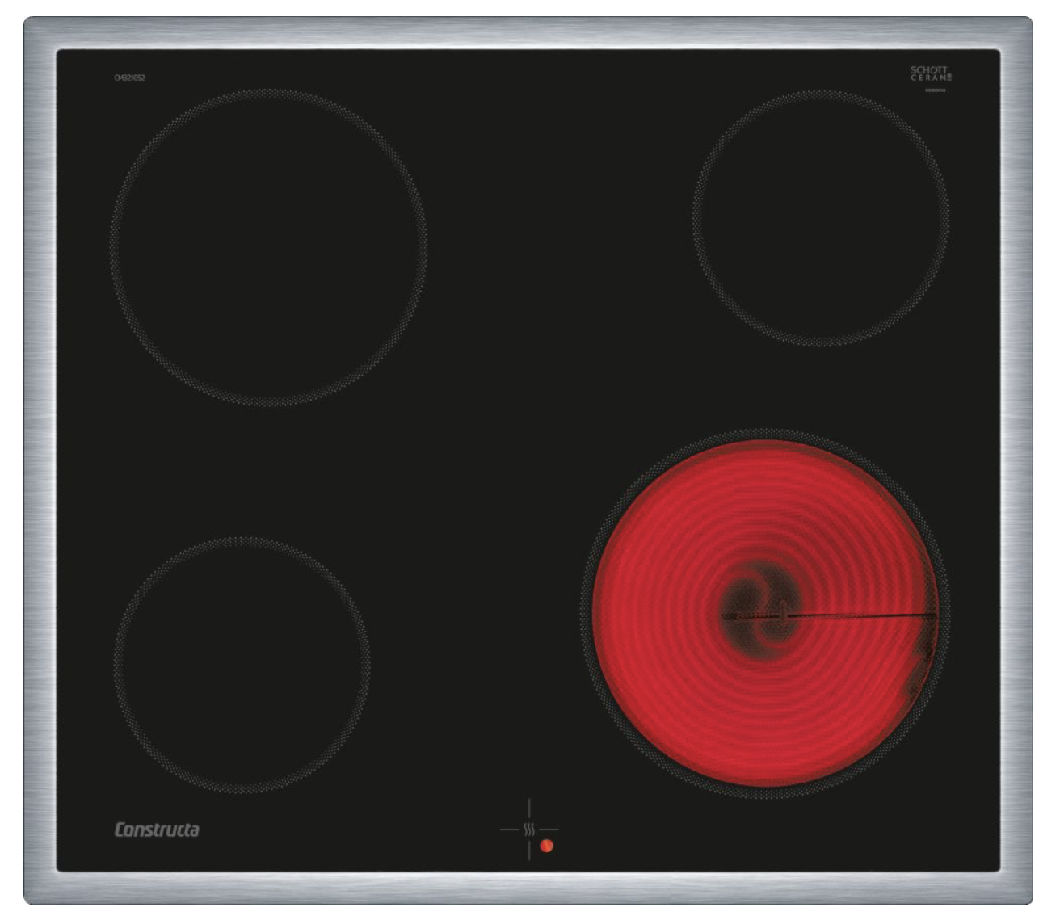Click the small text below SCHOTT CERAN logo

point(935,90)
